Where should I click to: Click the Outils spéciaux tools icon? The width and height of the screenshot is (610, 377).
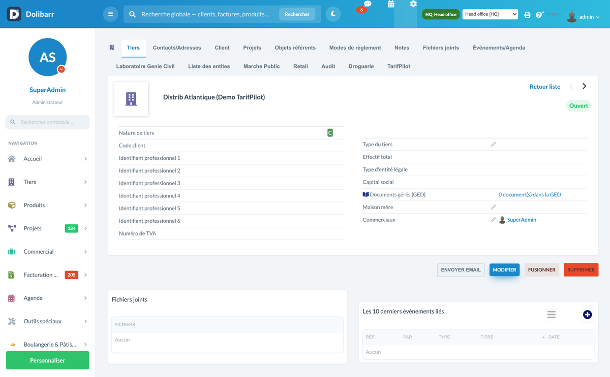pos(12,321)
